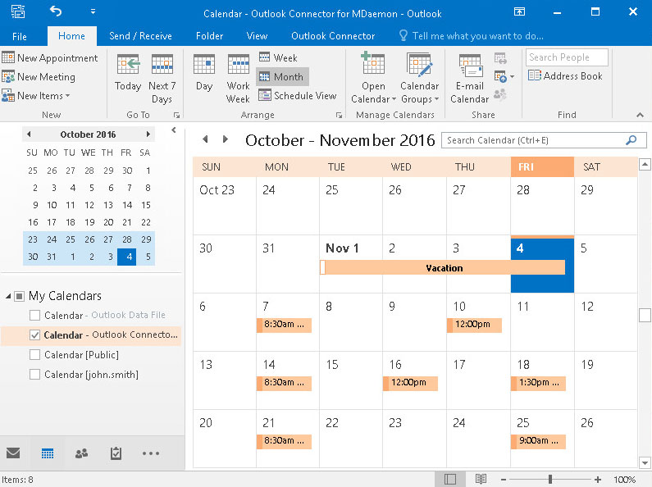Open the 12:00pm event on November 10
This screenshot has width=652, height=487.
click(x=474, y=325)
